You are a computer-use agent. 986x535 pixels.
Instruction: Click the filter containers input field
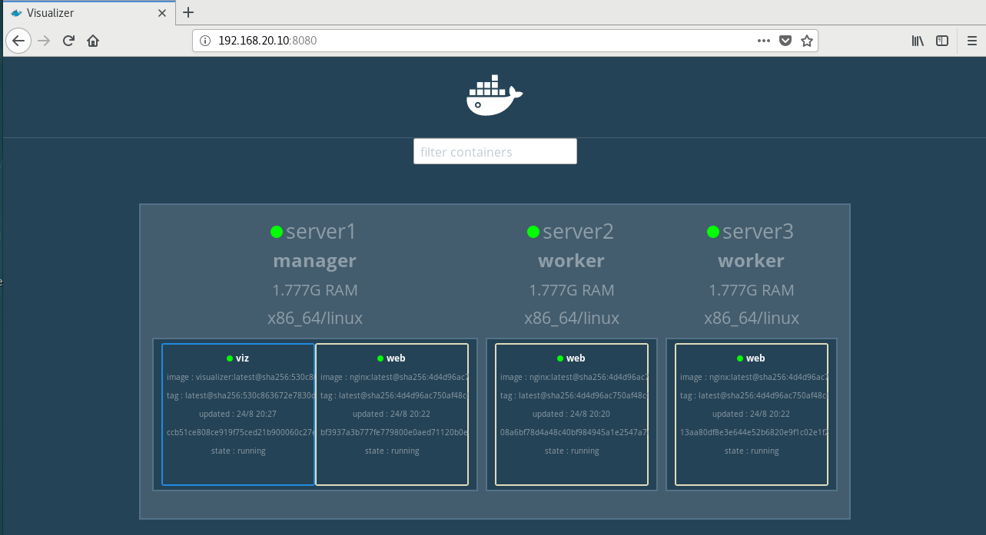coord(494,151)
